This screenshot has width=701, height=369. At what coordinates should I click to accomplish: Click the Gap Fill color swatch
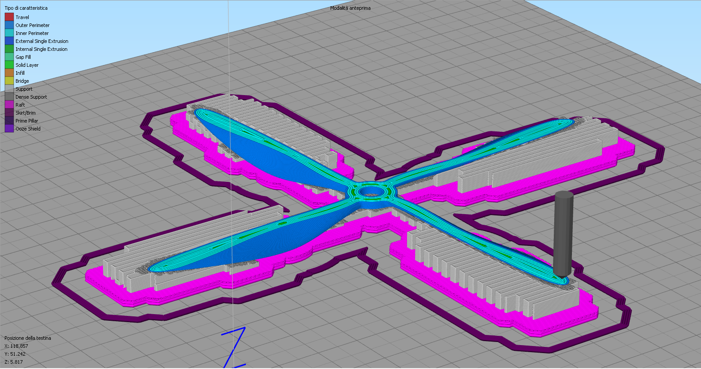(x=9, y=57)
